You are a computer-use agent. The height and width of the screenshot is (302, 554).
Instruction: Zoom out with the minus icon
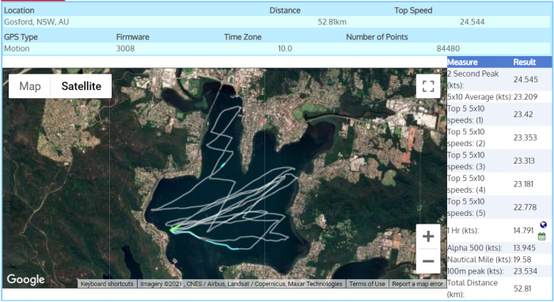click(x=428, y=261)
